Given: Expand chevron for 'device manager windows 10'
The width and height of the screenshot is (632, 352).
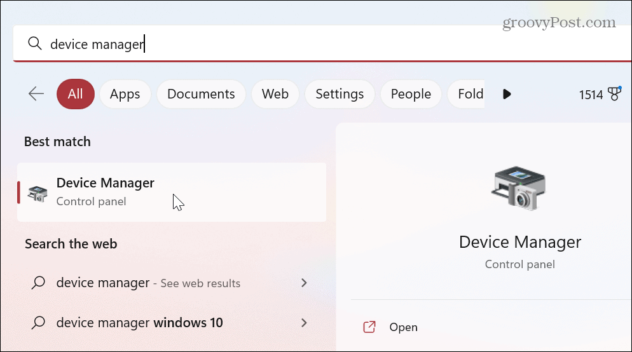Looking at the screenshot, I should click(x=305, y=323).
